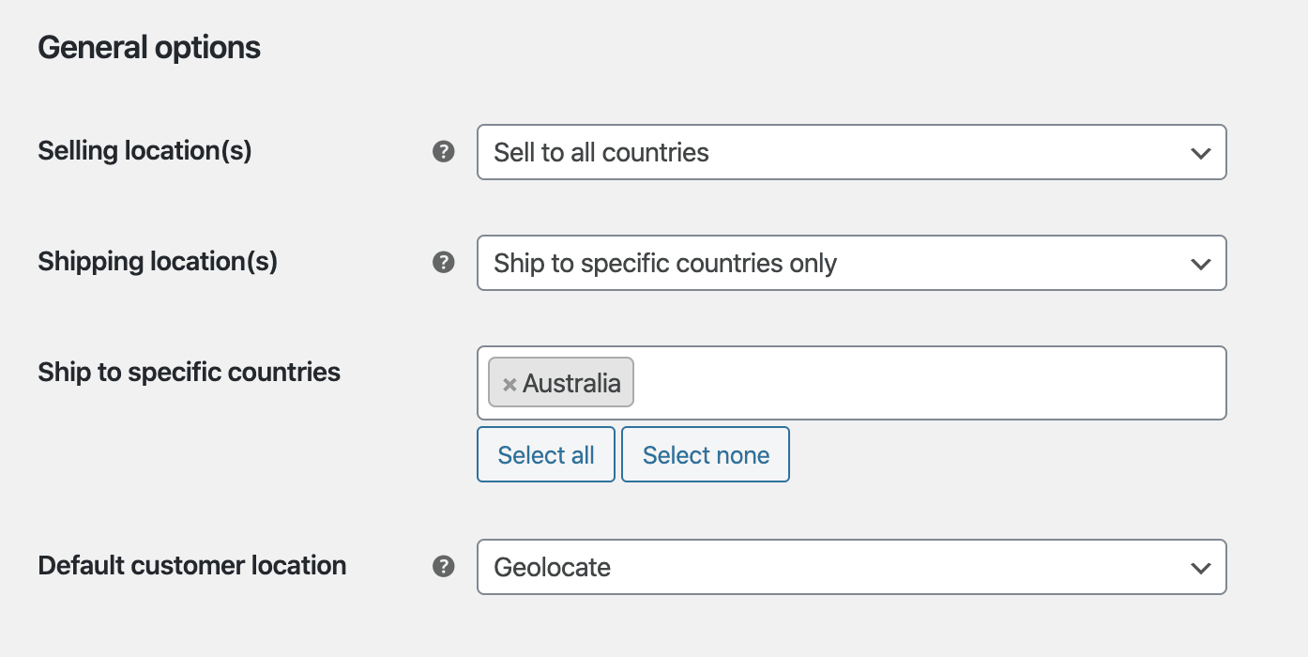Click help icon beside Shipping location(s)
1308x657 pixels.
point(443,262)
